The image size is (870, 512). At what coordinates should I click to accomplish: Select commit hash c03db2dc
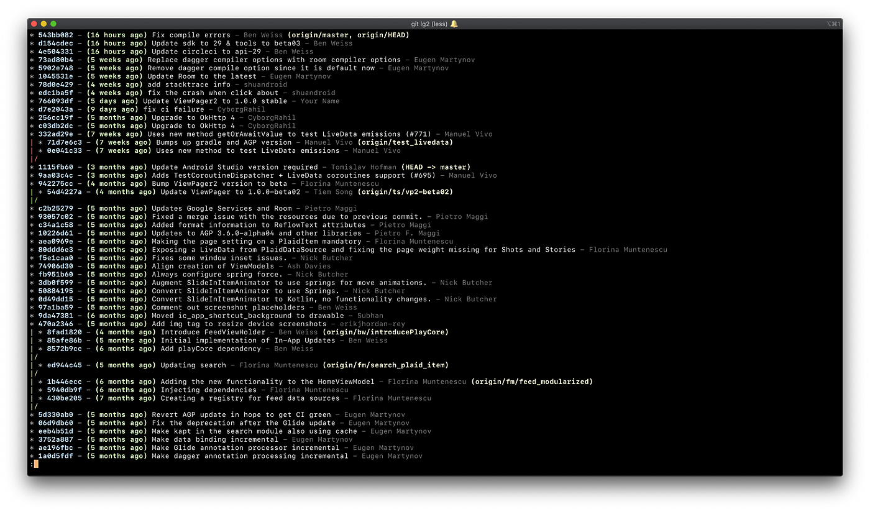[56, 126]
